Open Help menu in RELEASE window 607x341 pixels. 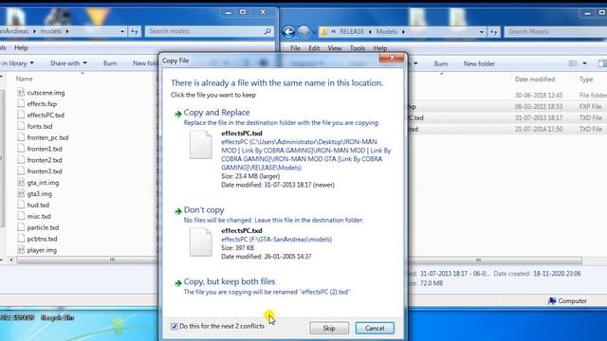[x=380, y=48]
